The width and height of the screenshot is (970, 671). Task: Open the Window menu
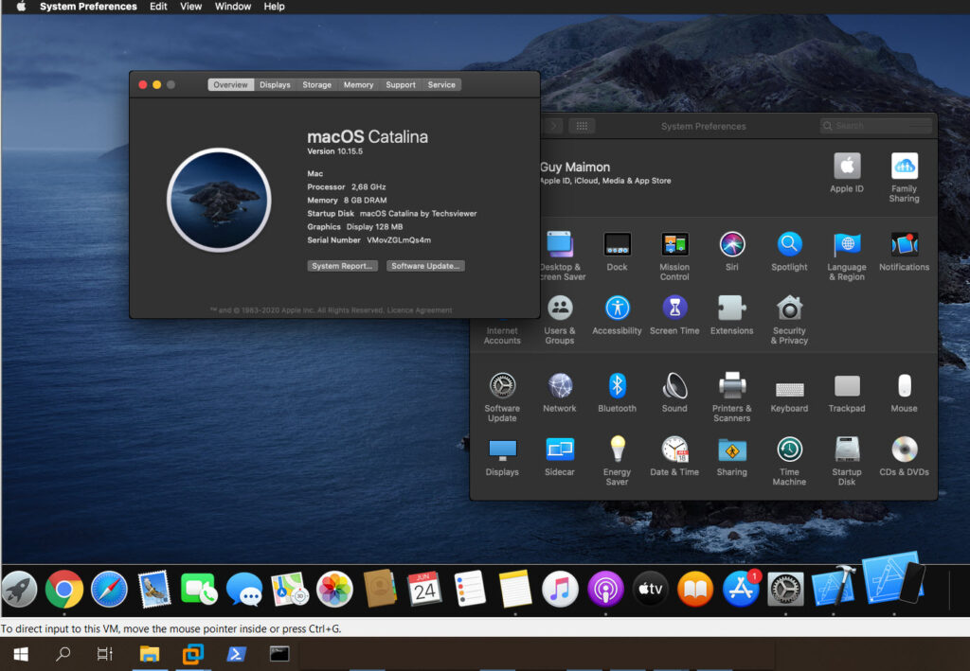pos(233,7)
